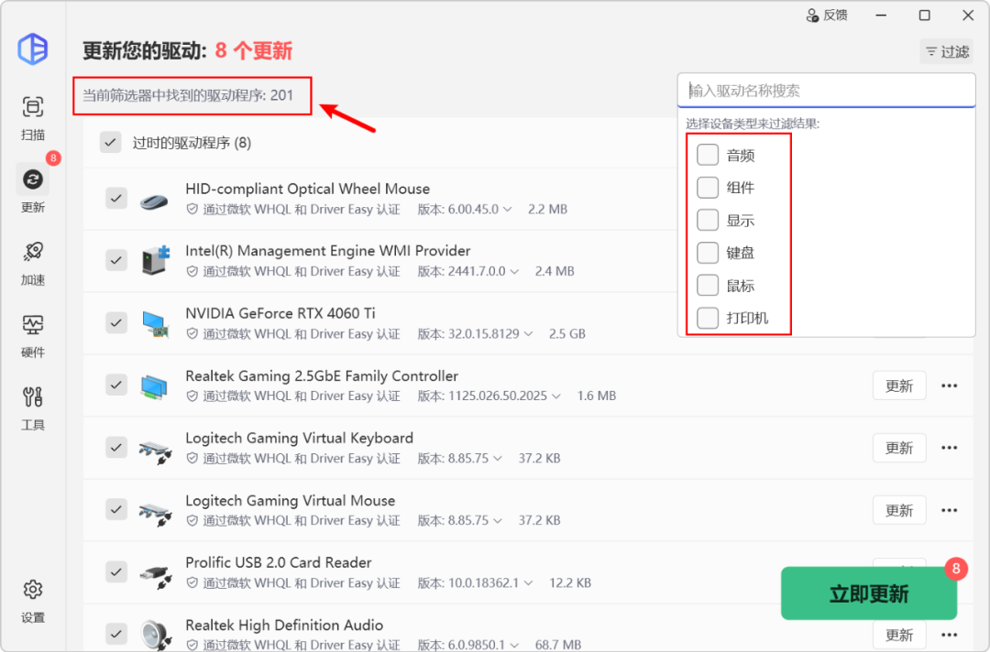Open more options for Logitech Virtual Mouse

coord(949,510)
